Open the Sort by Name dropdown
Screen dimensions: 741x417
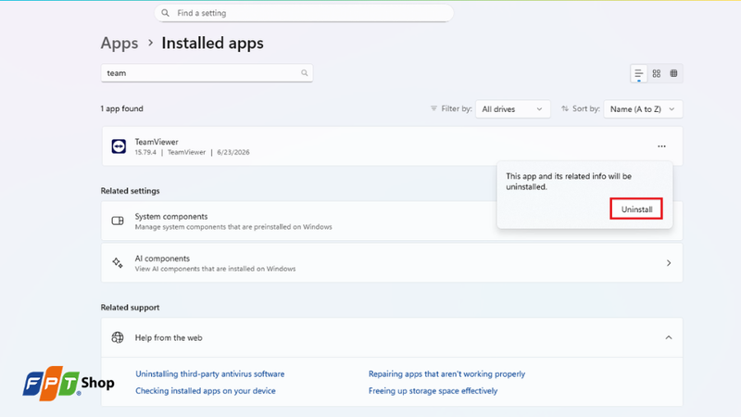(643, 109)
